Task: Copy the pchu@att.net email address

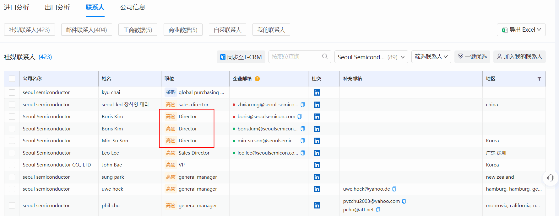Action: (378, 210)
